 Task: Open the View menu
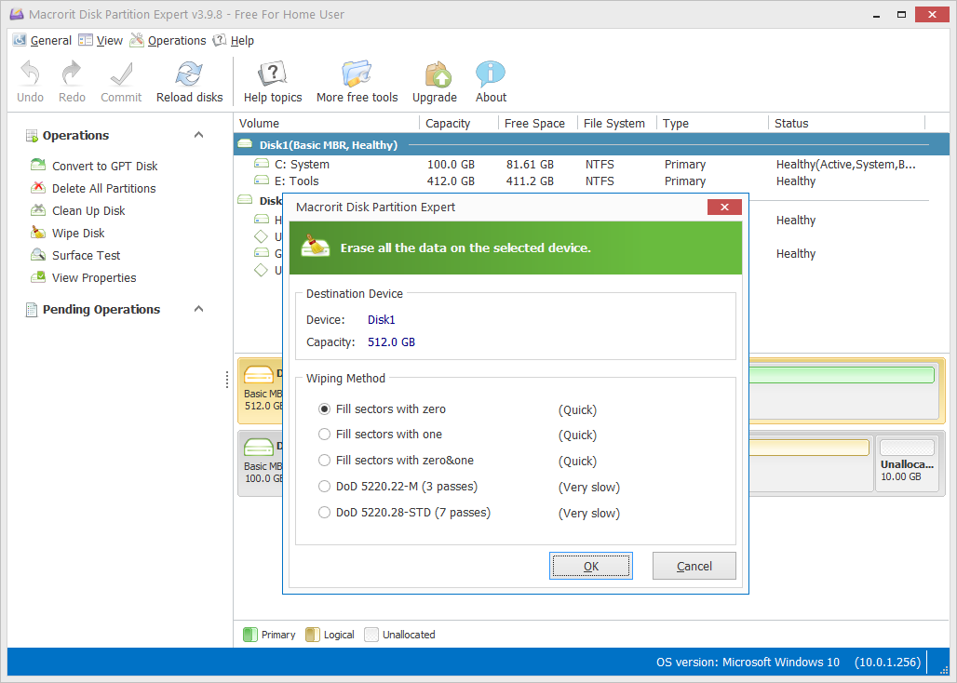coord(101,40)
